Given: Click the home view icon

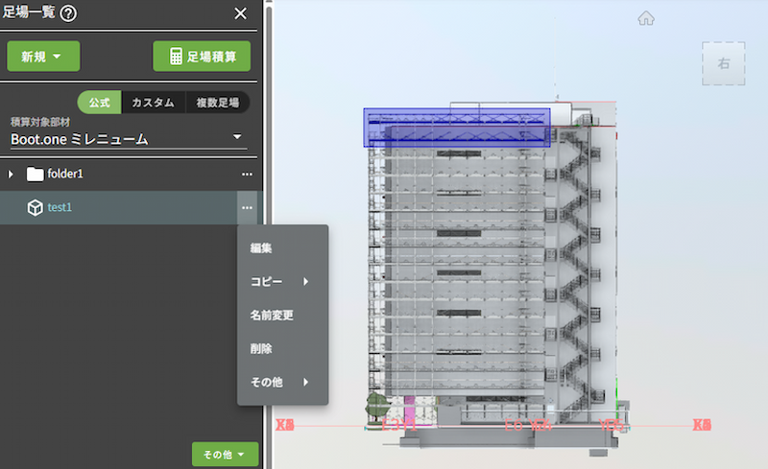Looking at the screenshot, I should (646, 17).
